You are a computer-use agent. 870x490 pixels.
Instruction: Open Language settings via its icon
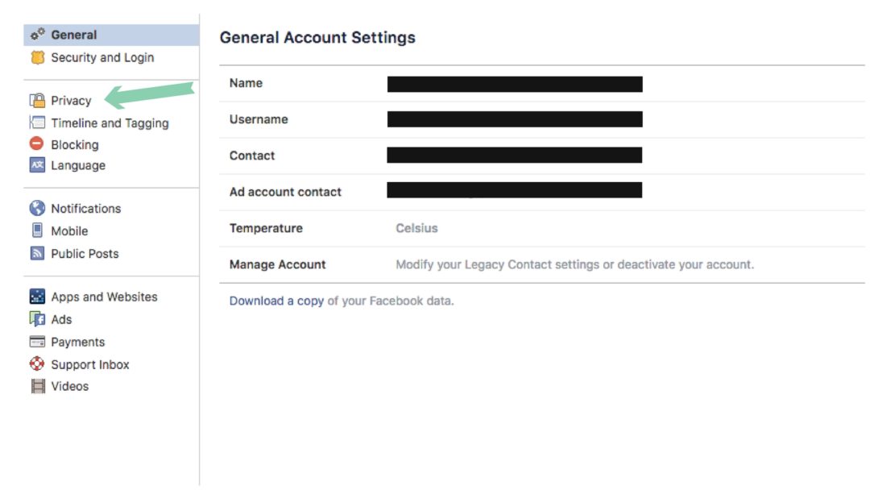35,165
